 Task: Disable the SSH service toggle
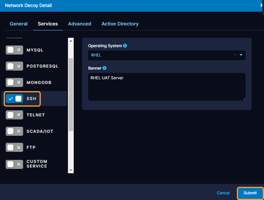pos(14,99)
